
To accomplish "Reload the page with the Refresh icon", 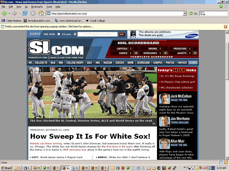I will 25,13.
